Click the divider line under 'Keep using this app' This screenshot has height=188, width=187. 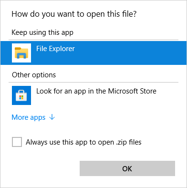tap(93, 40)
